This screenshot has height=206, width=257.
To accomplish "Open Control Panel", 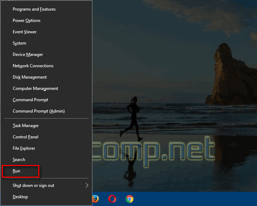I will (46, 137).
